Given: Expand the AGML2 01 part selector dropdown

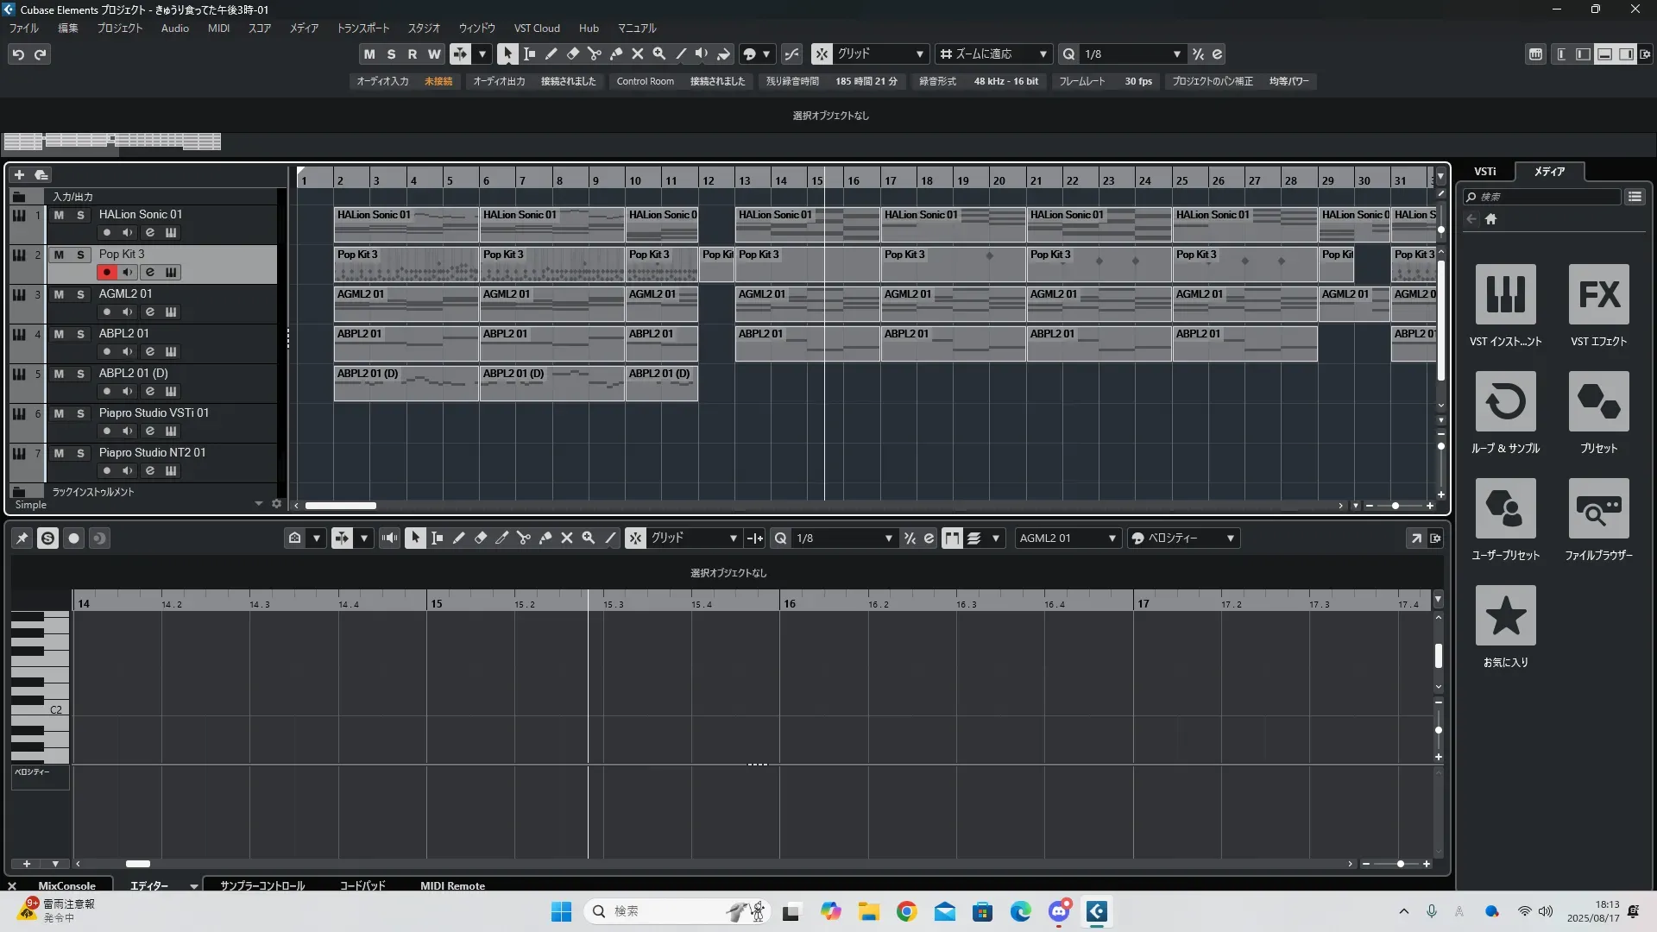Looking at the screenshot, I should pos(1112,538).
